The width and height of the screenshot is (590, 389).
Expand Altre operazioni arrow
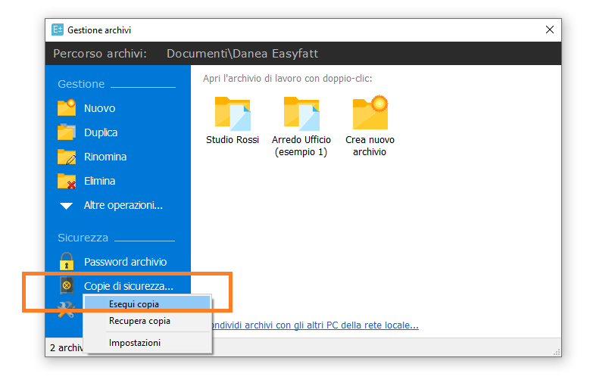click(x=66, y=206)
